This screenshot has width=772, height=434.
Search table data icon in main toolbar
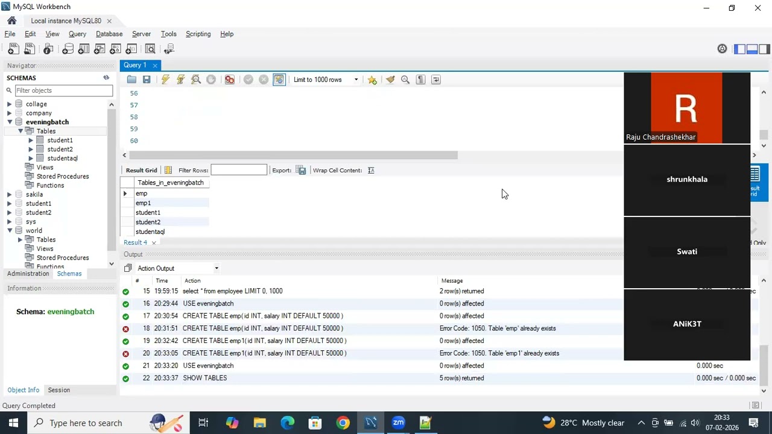point(150,49)
